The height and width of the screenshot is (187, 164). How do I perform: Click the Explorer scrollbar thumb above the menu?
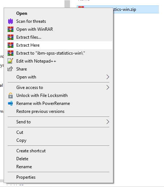[67, 4]
